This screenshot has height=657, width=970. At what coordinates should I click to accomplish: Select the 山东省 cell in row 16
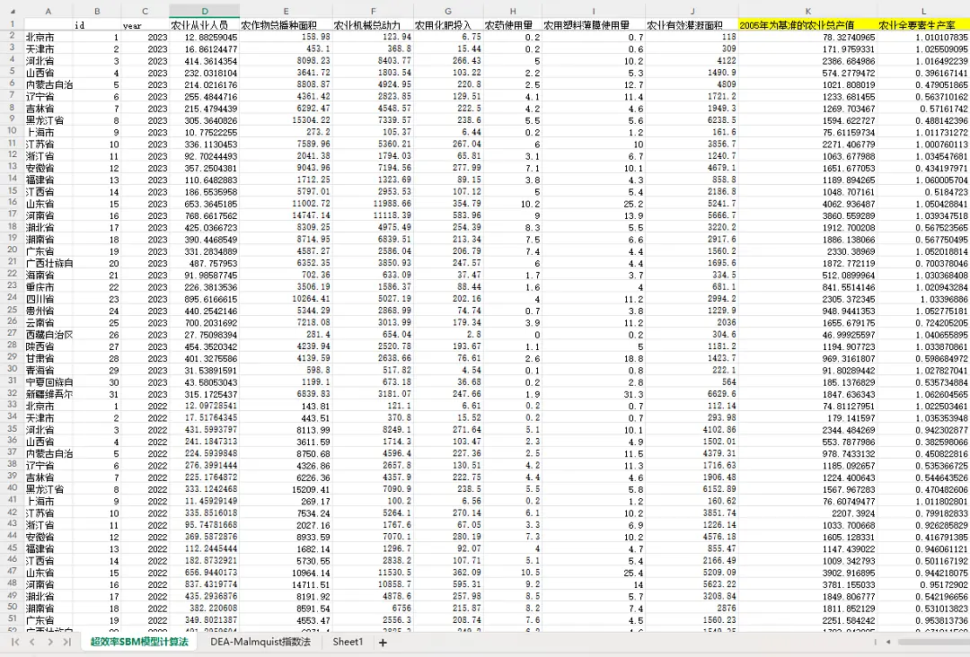coord(48,204)
